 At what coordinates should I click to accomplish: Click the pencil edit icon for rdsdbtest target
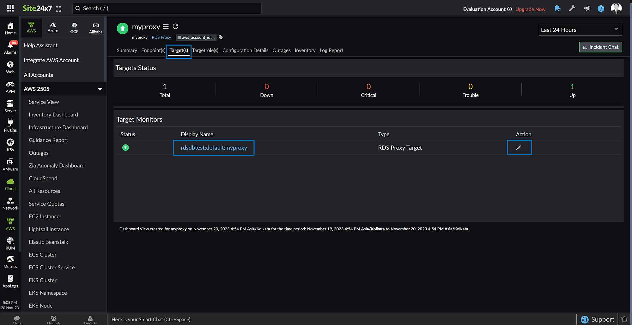click(x=519, y=148)
